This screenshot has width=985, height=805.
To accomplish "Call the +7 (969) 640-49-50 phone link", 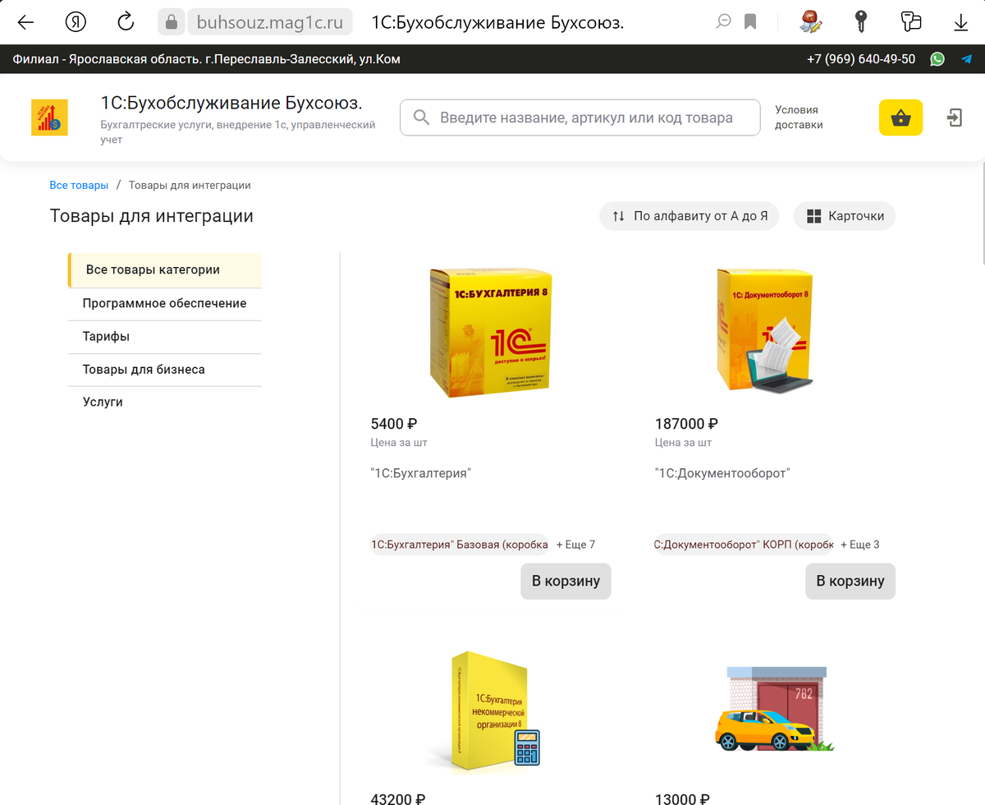I will (x=861, y=59).
